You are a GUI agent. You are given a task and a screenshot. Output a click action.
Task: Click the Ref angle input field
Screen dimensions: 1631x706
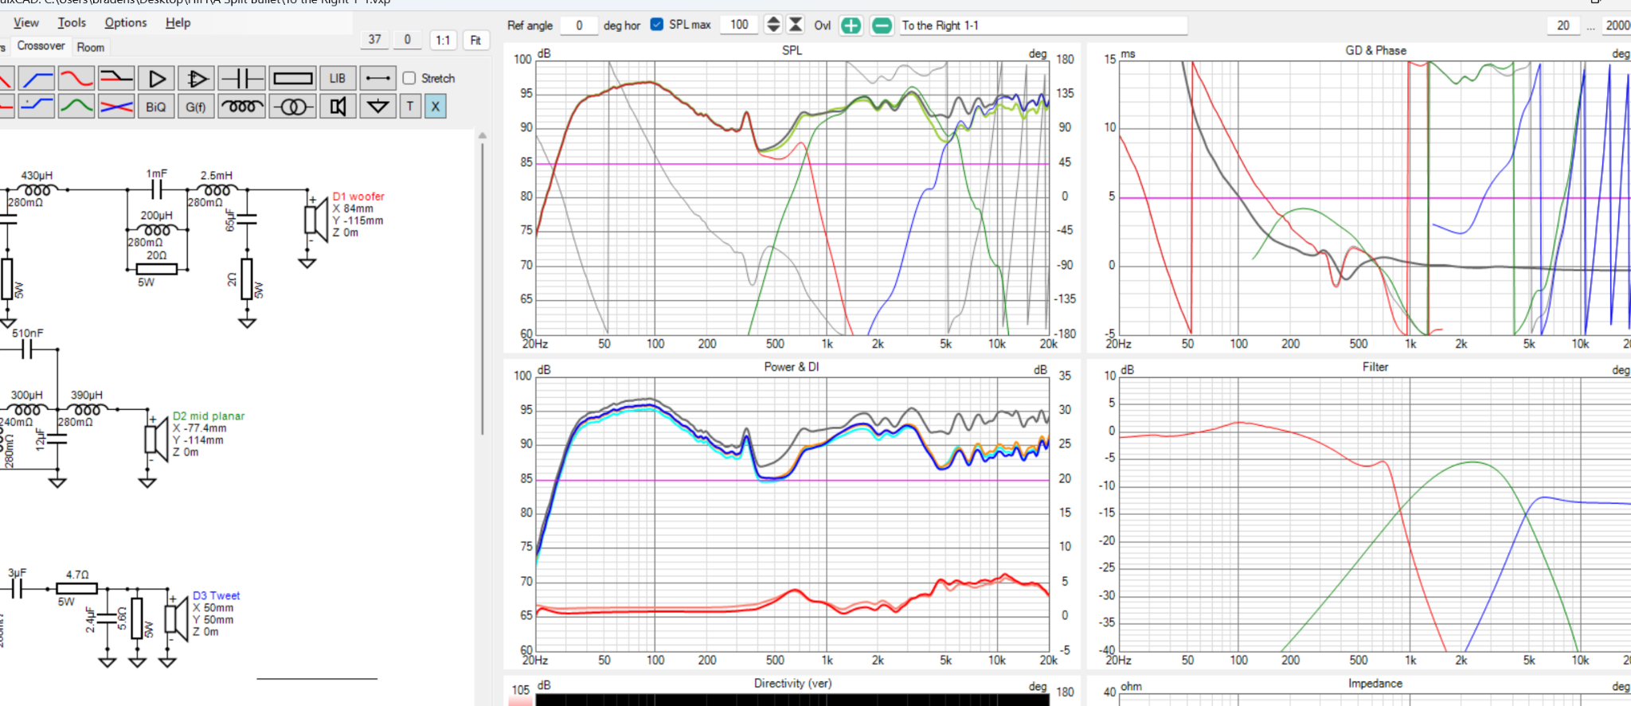[x=579, y=25]
